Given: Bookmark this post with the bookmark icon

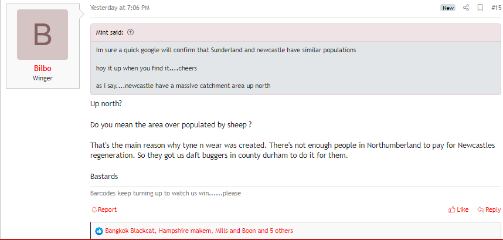Looking at the screenshot, I should (x=480, y=8).
